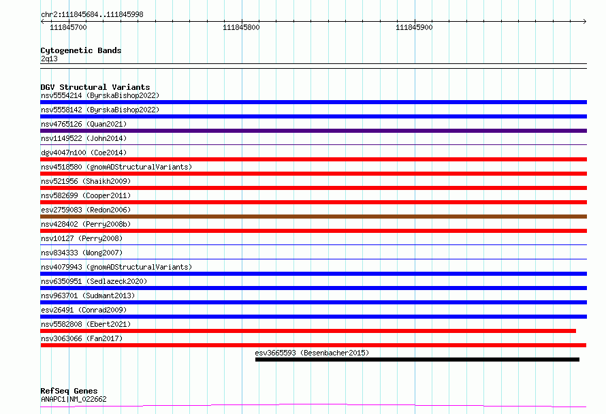Click the 2q13 cytogenetic band double line
The height and width of the screenshot is (414, 606).
(x=313, y=66)
